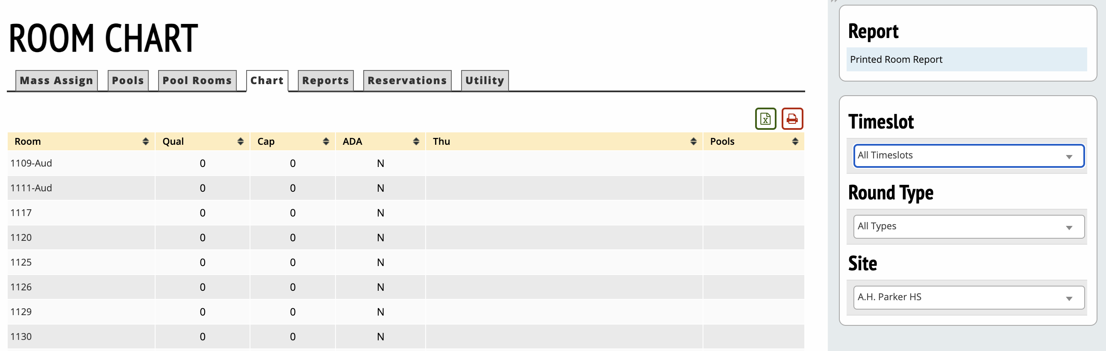The image size is (1106, 351).
Task: Sort table by Thu column arrows
Action: coord(693,142)
